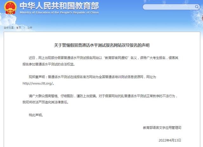
Task: Click the statement headline 关于警惕假冒普通话水平测试
Action: click(102, 45)
